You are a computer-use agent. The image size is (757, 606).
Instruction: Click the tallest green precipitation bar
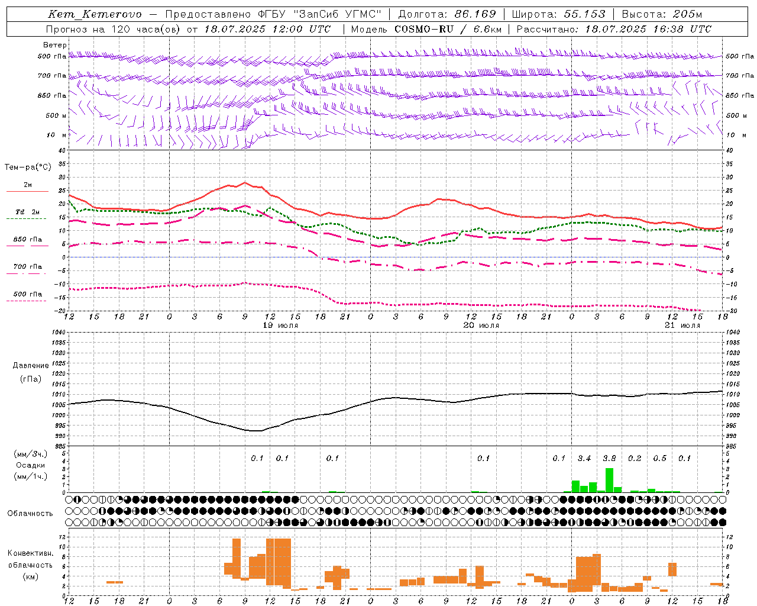[609, 480]
